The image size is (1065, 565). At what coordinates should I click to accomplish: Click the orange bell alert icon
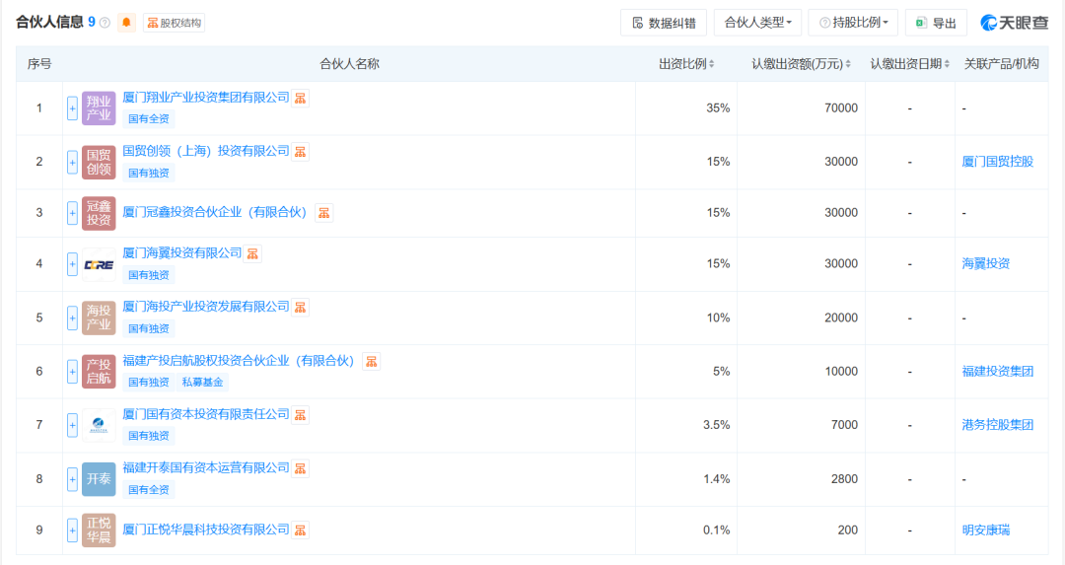[126, 23]
